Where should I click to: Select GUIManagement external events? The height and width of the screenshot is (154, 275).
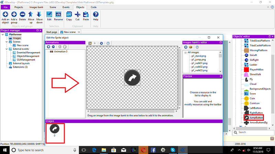(x=26, y=60)
